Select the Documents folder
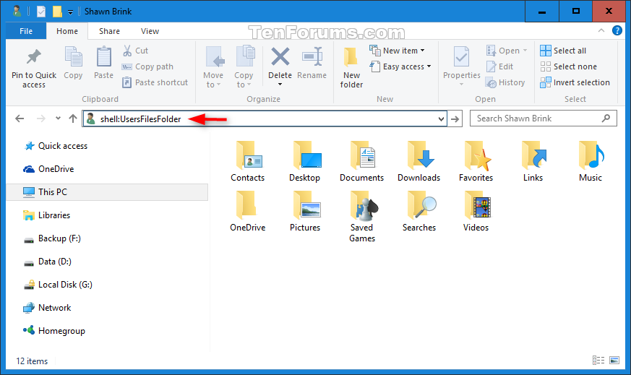The height and width of the screenshot is (375, 631). [362, 161]
